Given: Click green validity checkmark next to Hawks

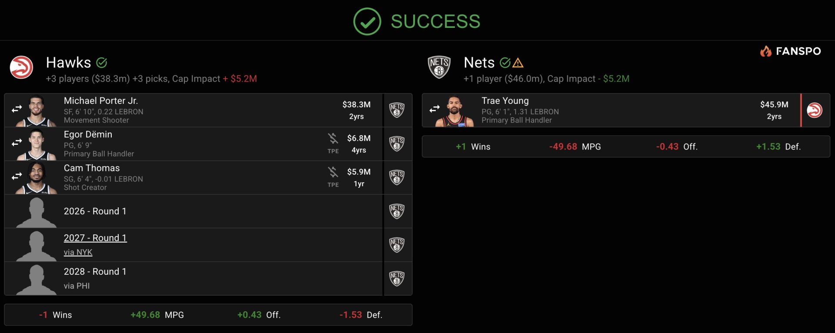Looking at the screenshot, I should click(102, 63).
